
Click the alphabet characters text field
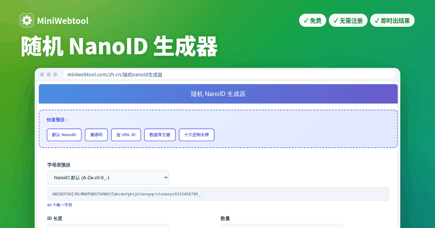(218, 194)
